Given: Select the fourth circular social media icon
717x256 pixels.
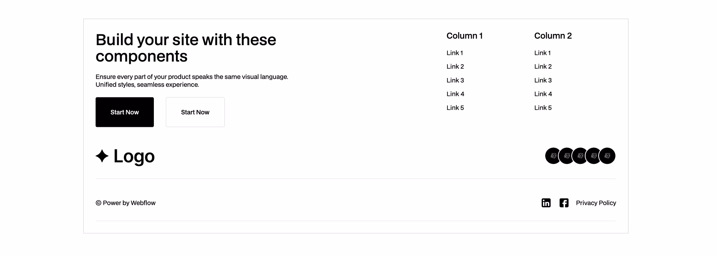Looking at the screenshot, I should pyautogui.click(x=594, y=156).
